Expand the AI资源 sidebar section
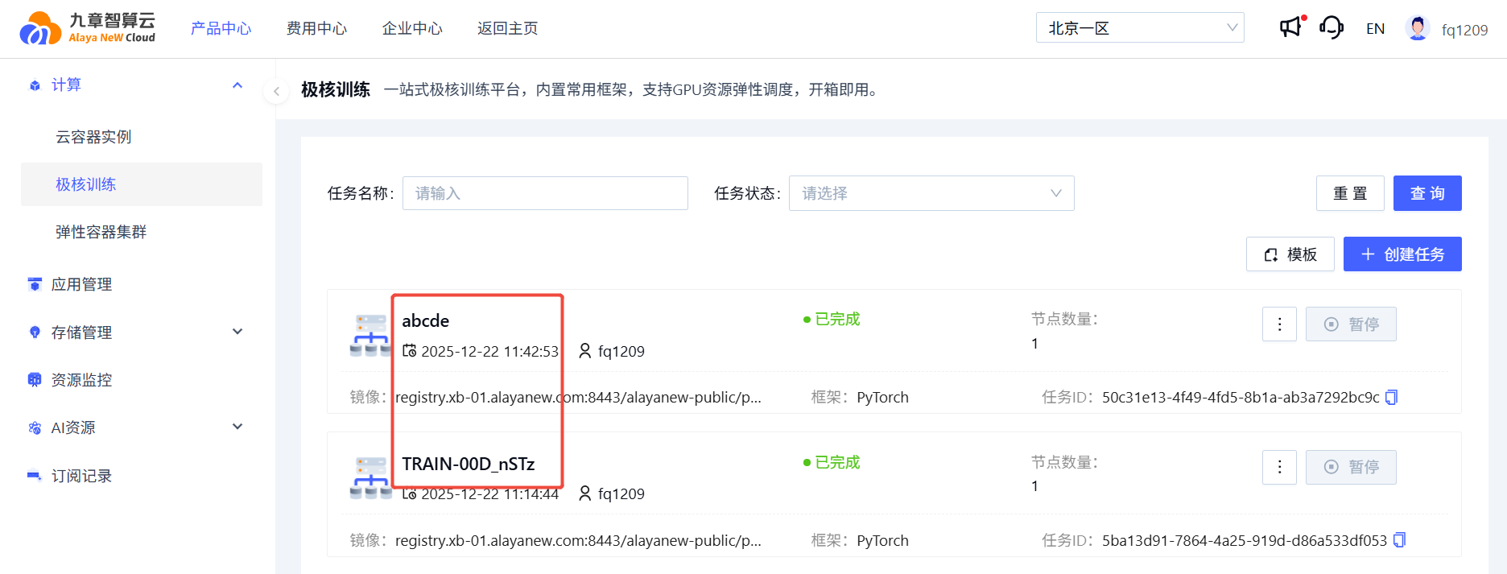The image size is (1507, 574). [237, 427]
